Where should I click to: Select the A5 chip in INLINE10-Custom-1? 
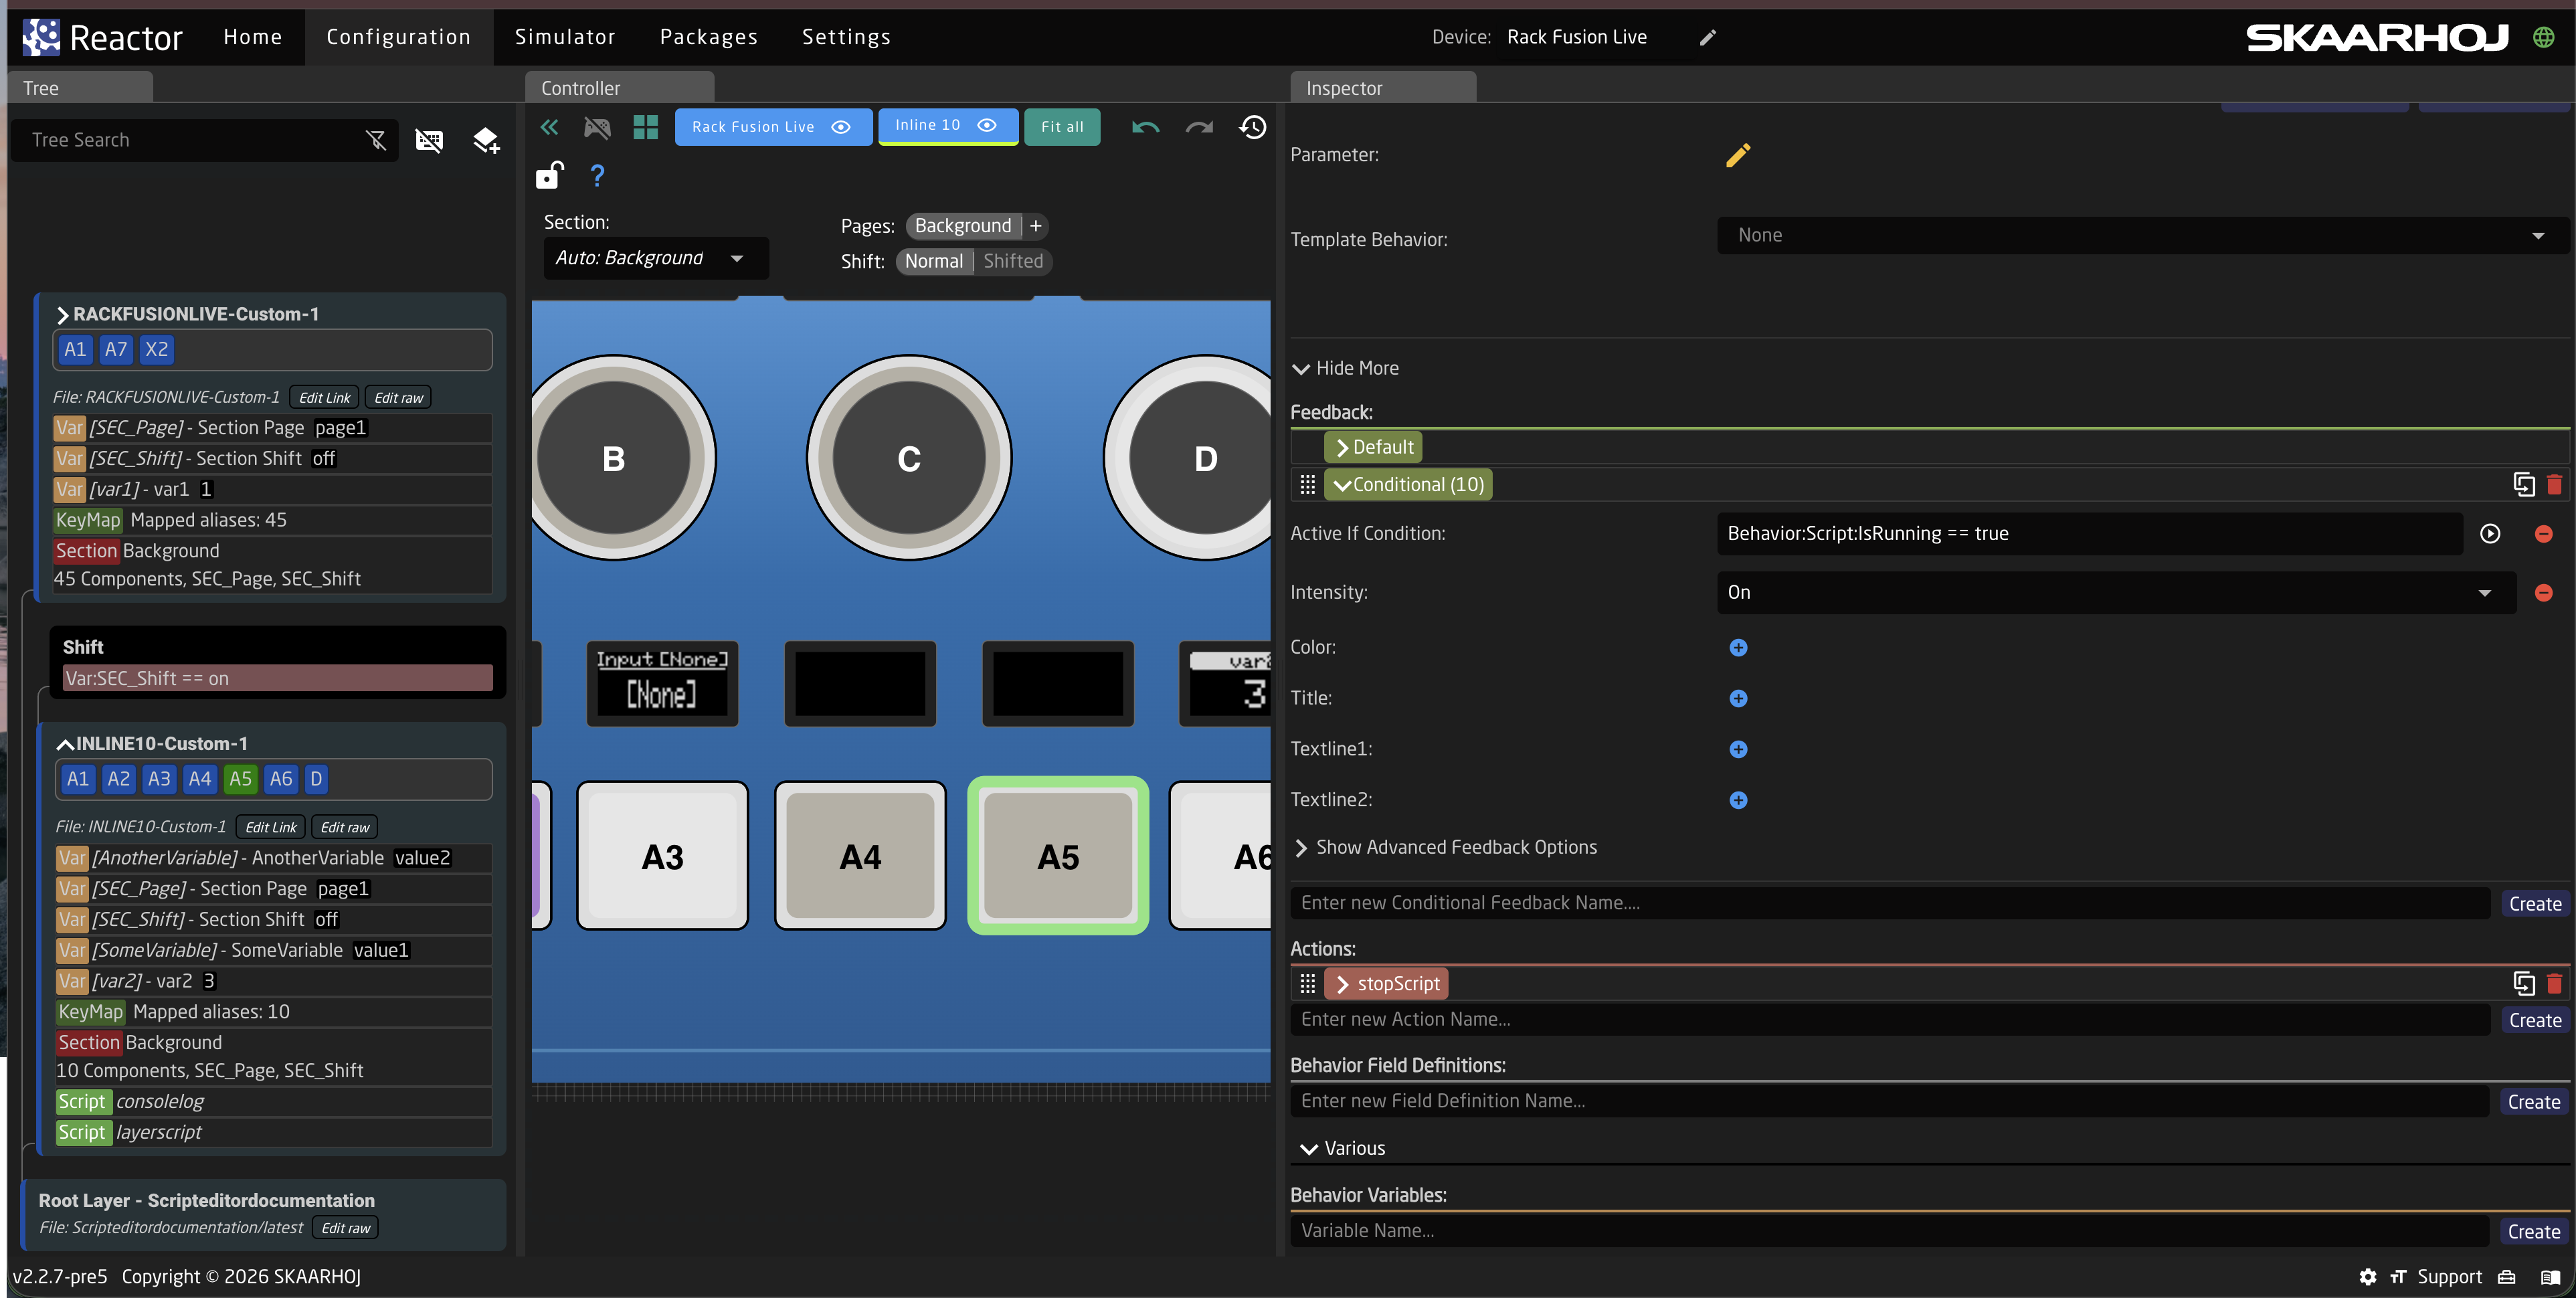tap(240, 779)
